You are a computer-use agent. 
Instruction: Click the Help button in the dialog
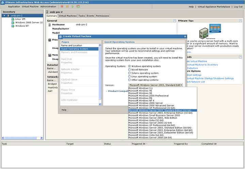pos(64,110)
